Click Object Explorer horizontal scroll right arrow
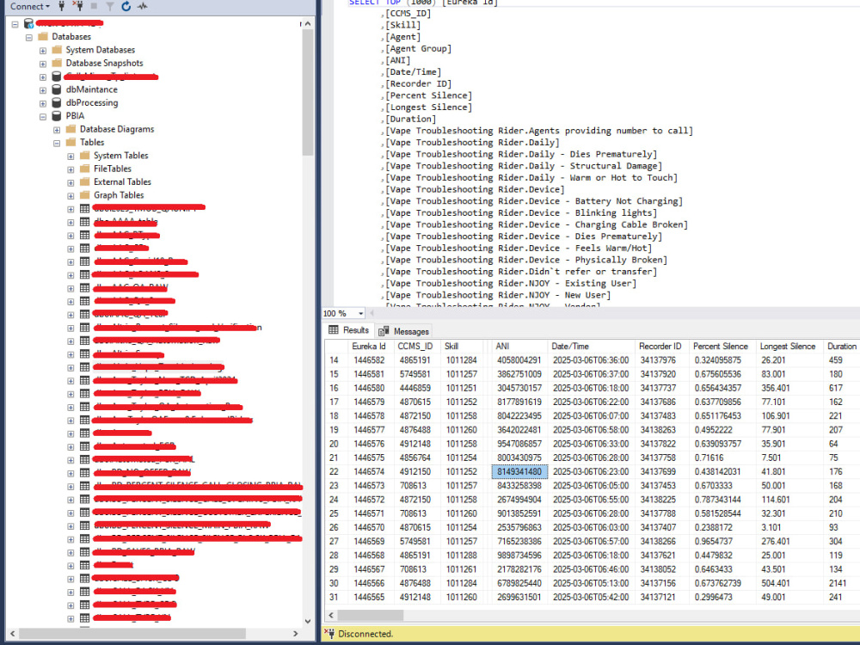Viewport: 860px width, 645px height. (296, 634)
